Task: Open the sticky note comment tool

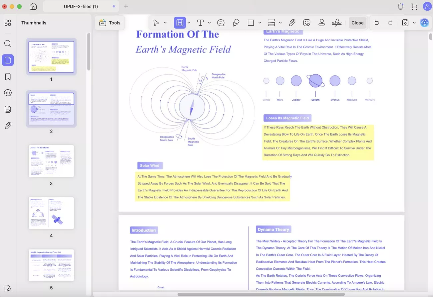Action: tap(220, 23)
